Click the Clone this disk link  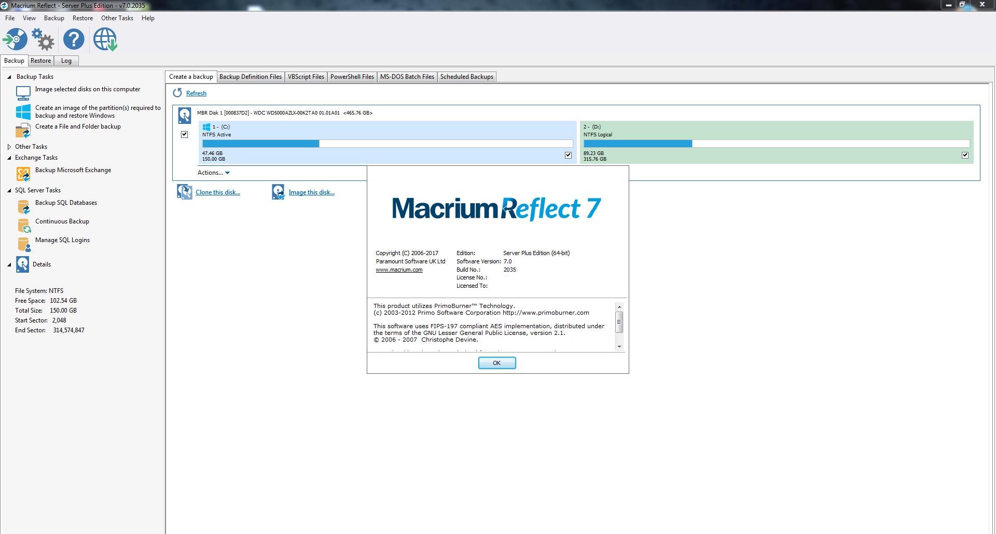218,192
